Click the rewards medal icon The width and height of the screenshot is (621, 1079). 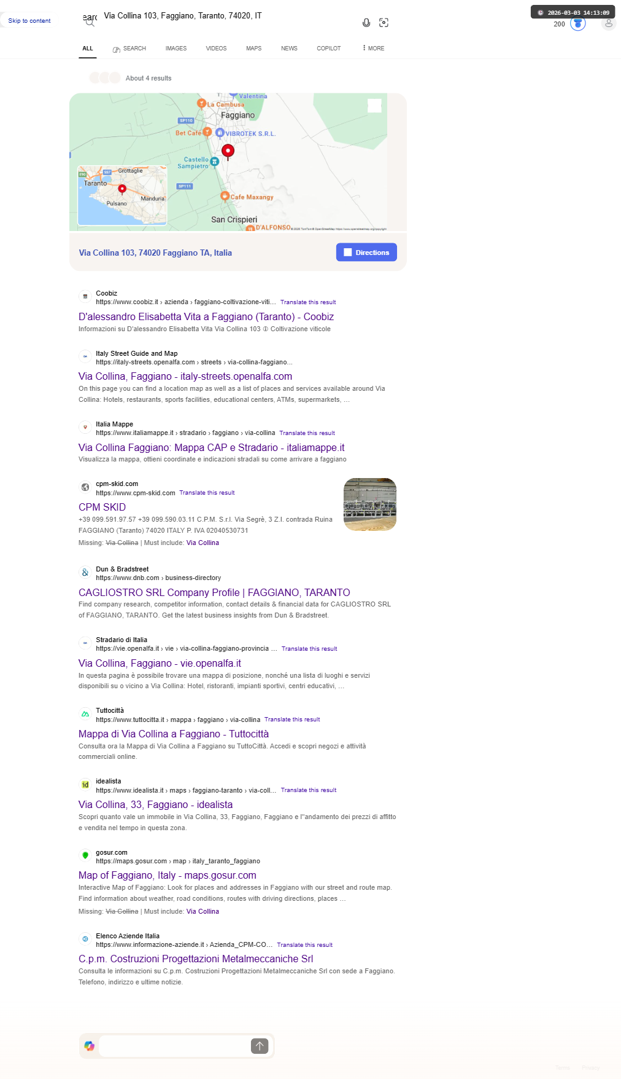tap(578, 23)
